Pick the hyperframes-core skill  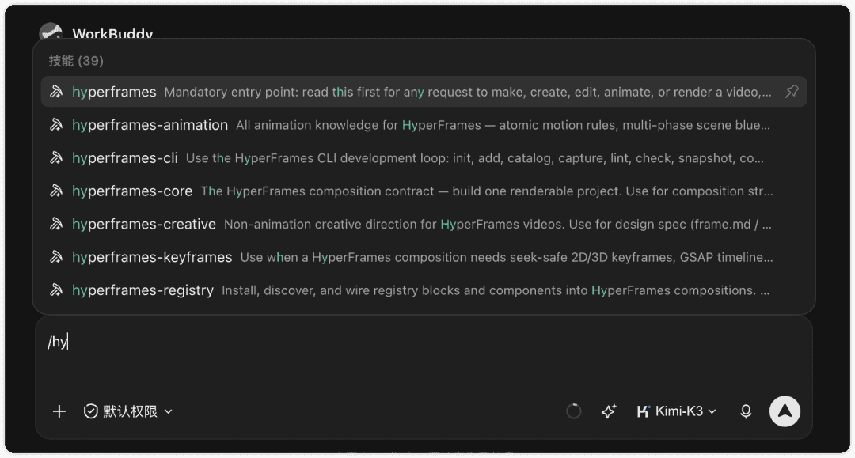point(424,191)
